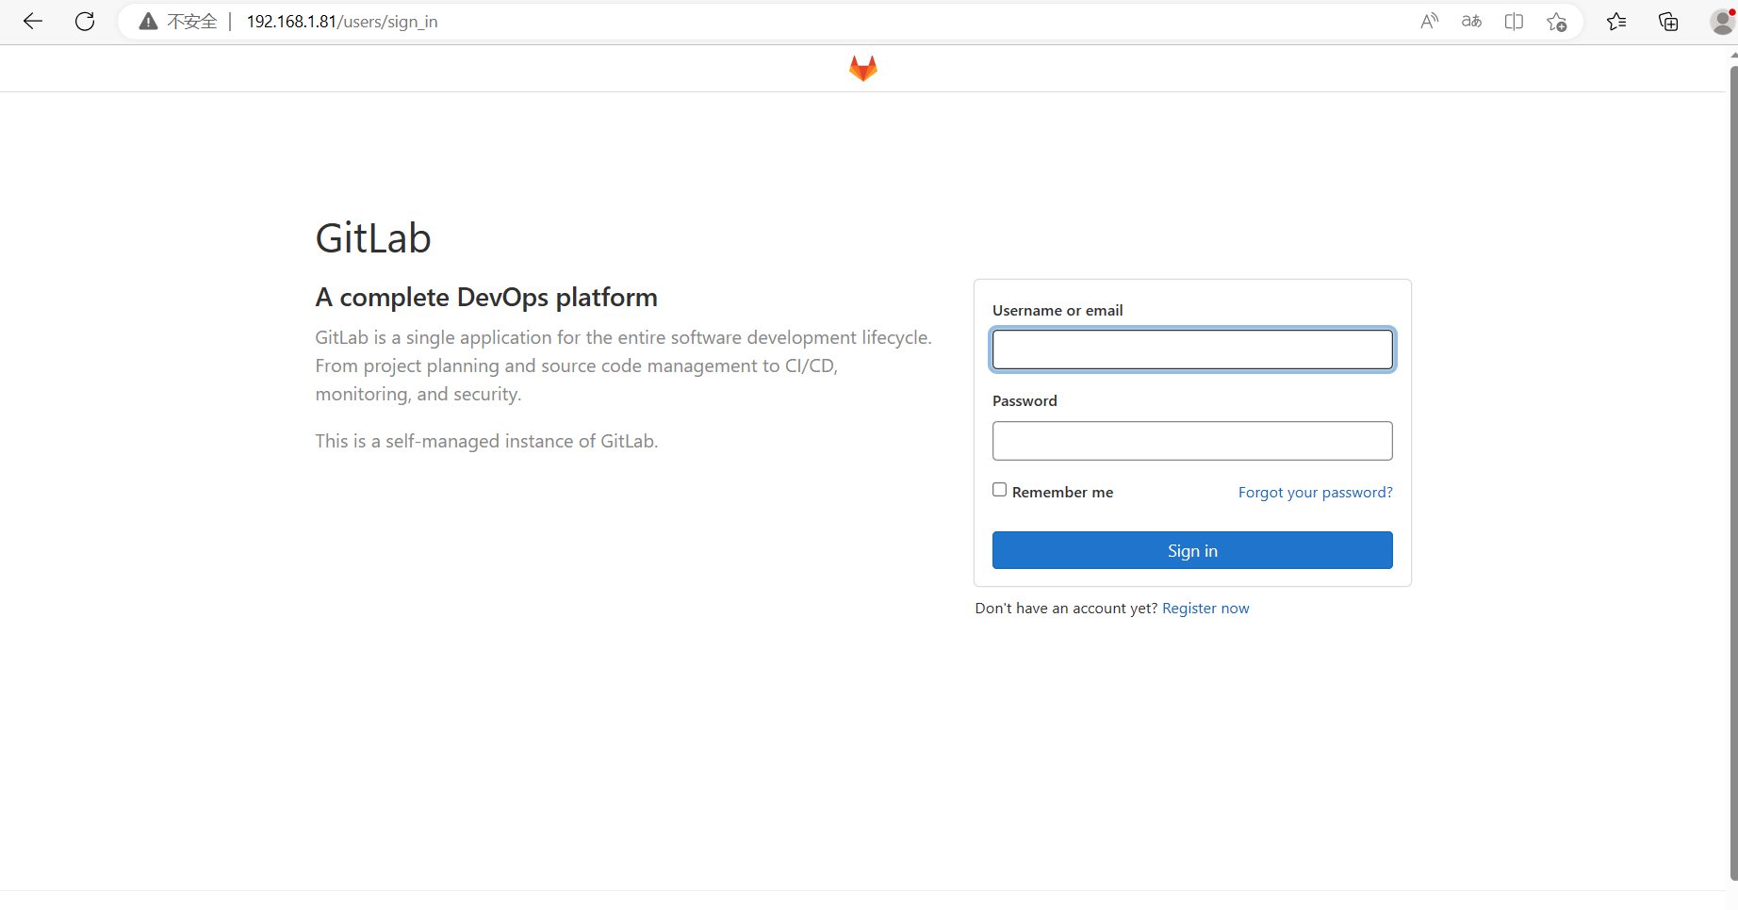Image resolution: width=1738 pixels, height=910 pixels.
Task: Click the "Username or email" label
Action: (x=1058, y=311)
